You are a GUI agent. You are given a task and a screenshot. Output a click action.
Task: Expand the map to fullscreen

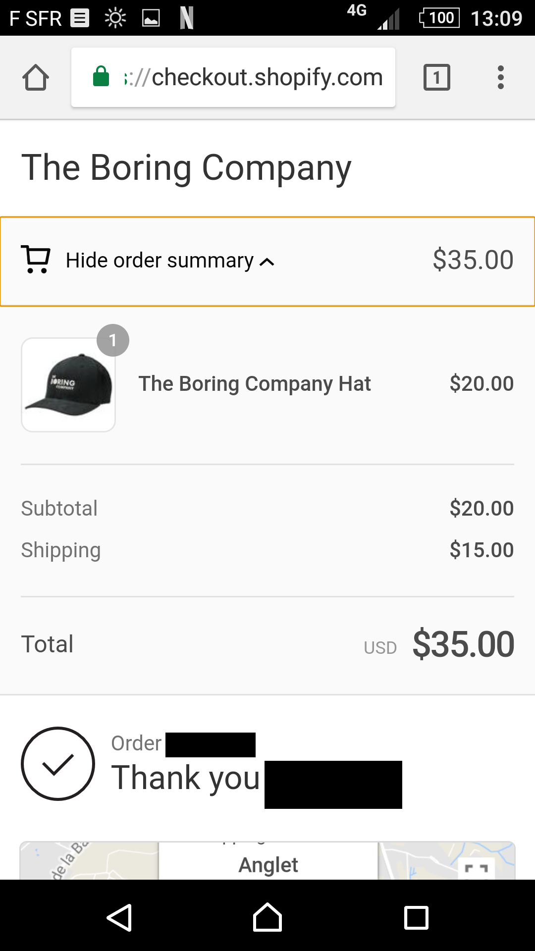[x=477, y=869]
